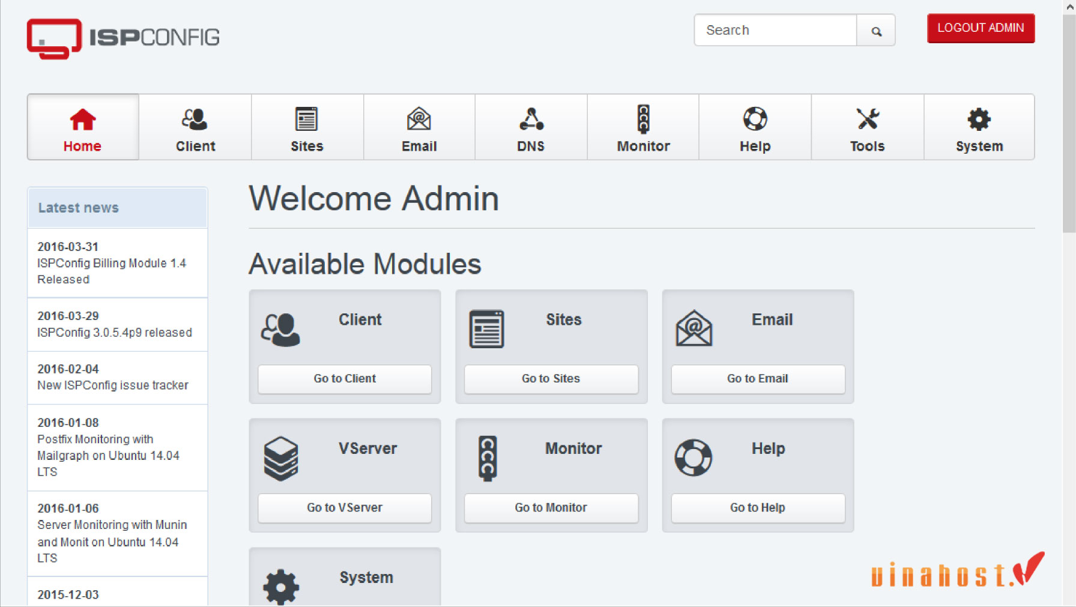Click the Monitor traffic light icon in navigation bar
The image size is (1076, 607).
(643, 119)
